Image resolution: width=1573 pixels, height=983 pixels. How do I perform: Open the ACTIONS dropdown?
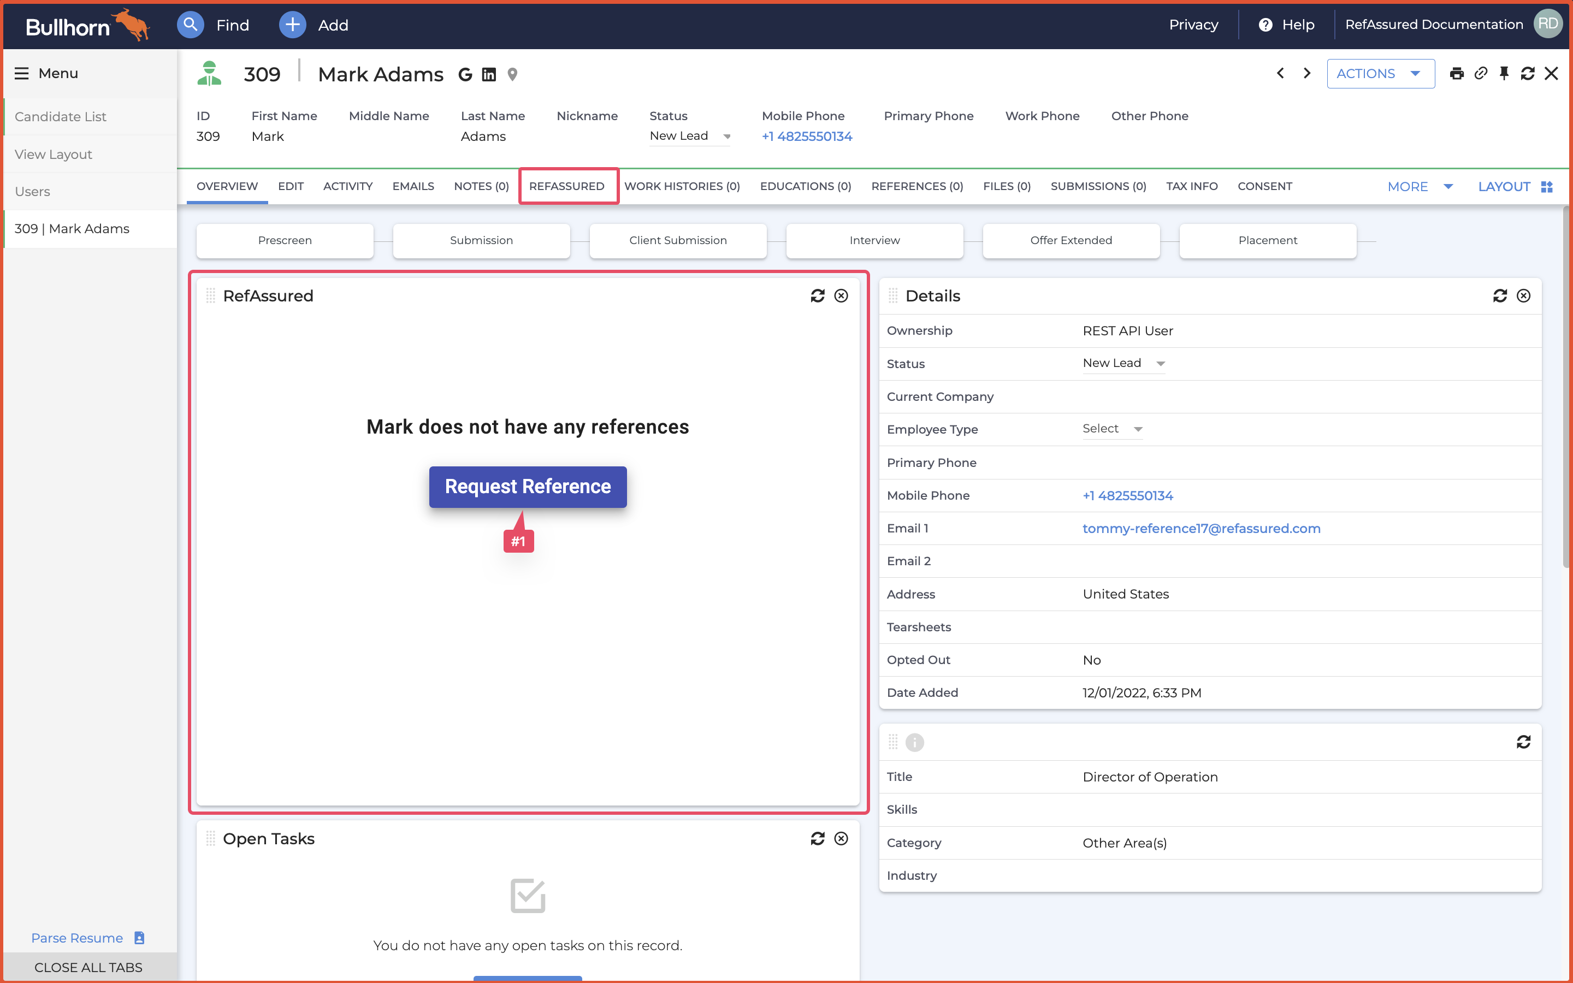[1381, 74]
